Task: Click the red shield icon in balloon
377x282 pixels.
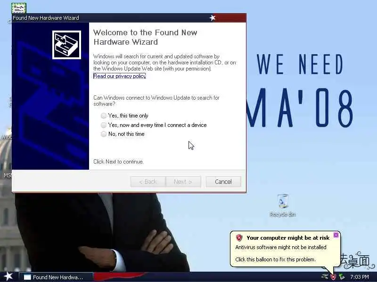Action: tap(239, 238)
